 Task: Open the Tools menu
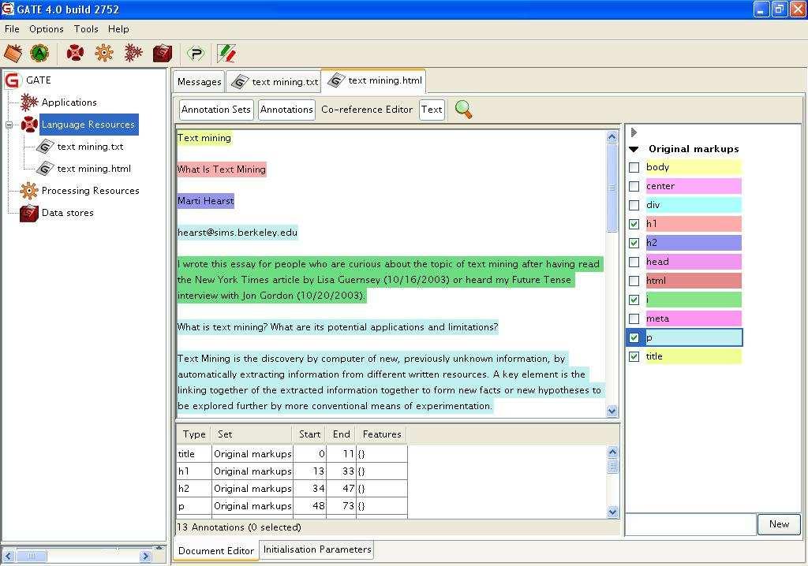[x=86, y=29]
